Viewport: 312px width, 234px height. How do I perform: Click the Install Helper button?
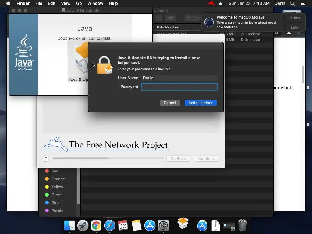[x=200, y=103]
